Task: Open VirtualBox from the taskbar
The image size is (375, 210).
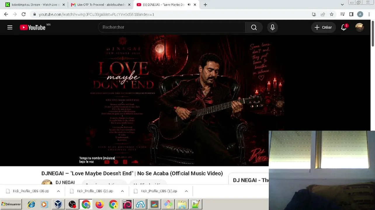Action: tap(58, 204)
